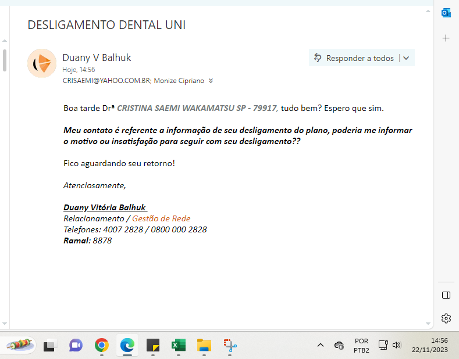Click the Gestão de Rede orange text

pos(161,218)
